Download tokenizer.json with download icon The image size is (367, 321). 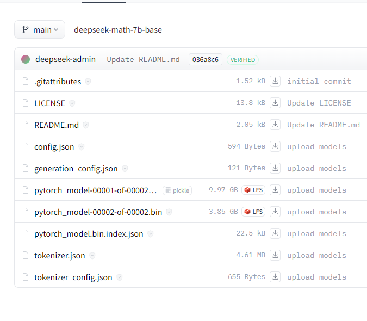click(275, 255)
